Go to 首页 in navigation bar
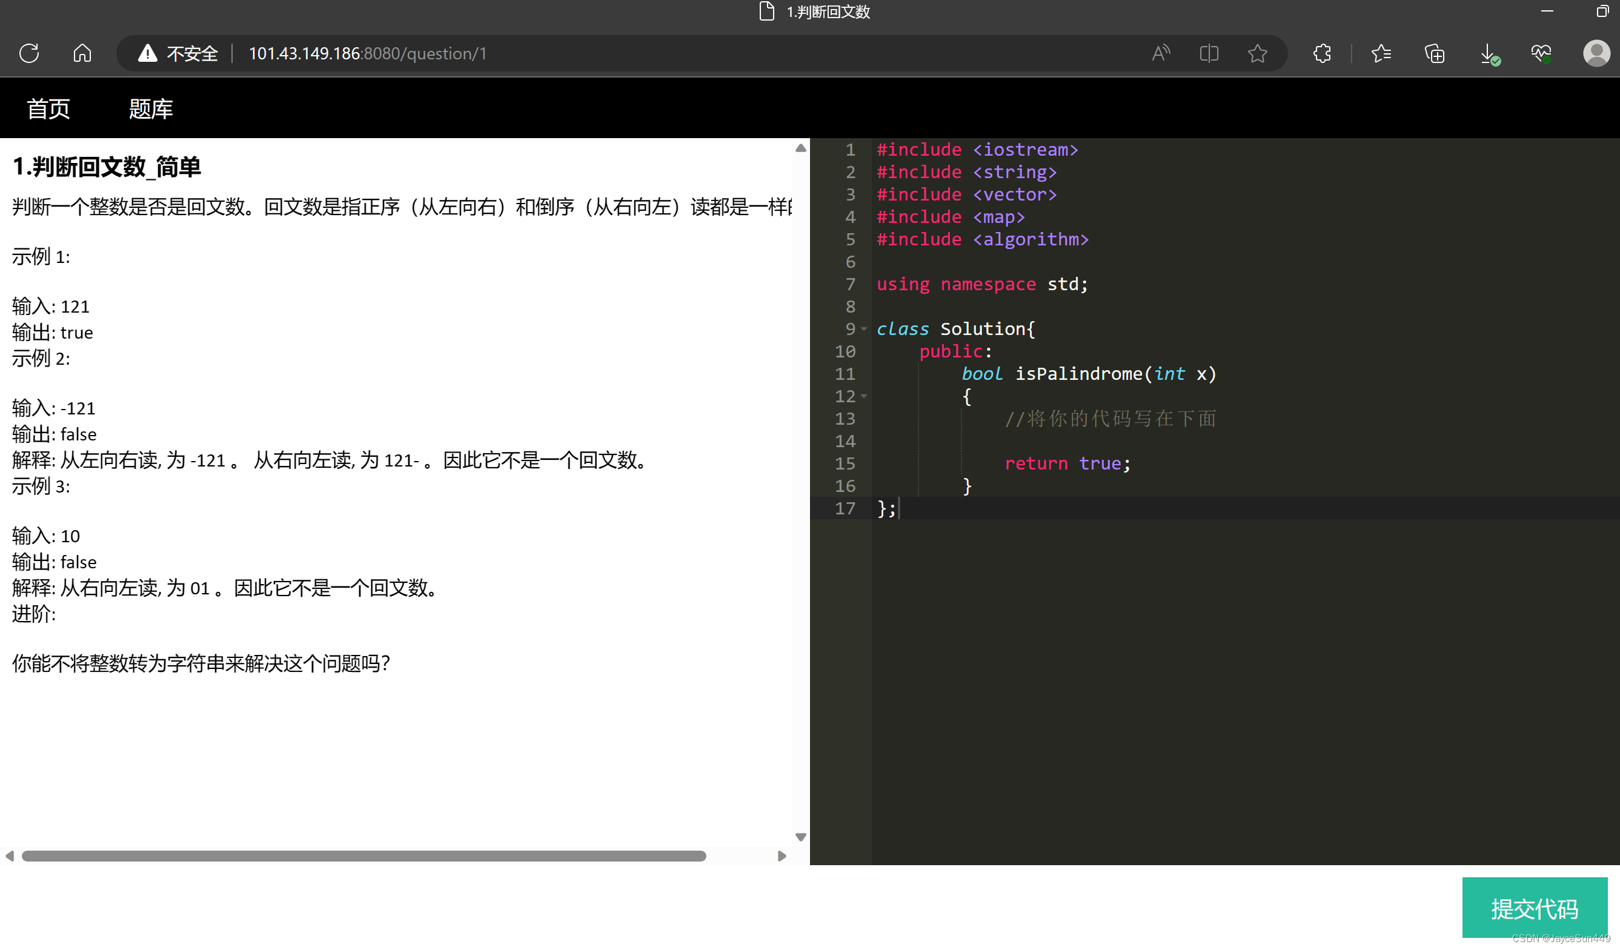Viewport: 1620px width, 950px height. (x=48, y=108)
